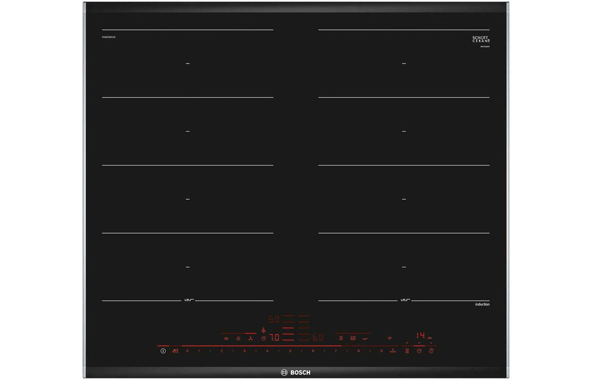Set power level 5 on the slider

[x=290, y=351]
